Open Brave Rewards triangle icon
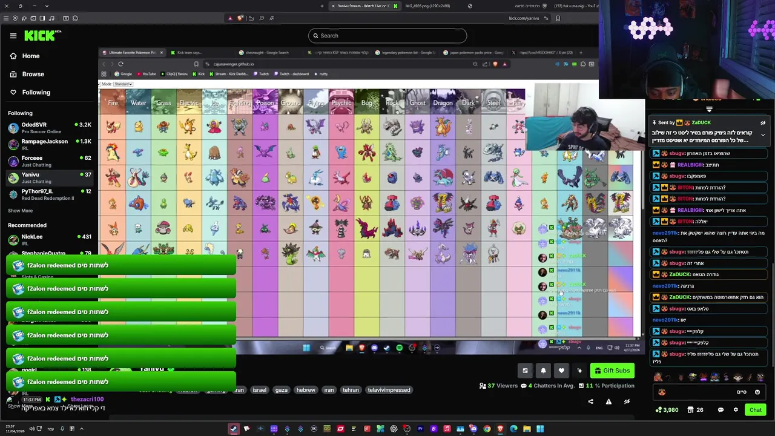 [230, 18]
